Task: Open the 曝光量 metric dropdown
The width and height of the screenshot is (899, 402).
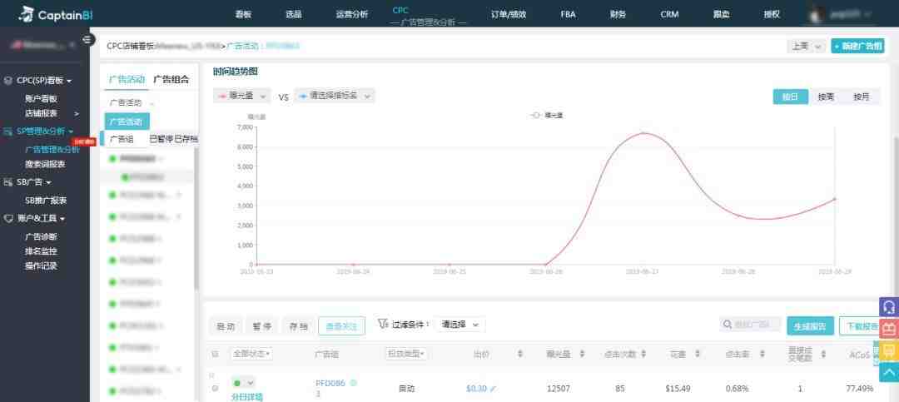Action: (x=241, y=96)
